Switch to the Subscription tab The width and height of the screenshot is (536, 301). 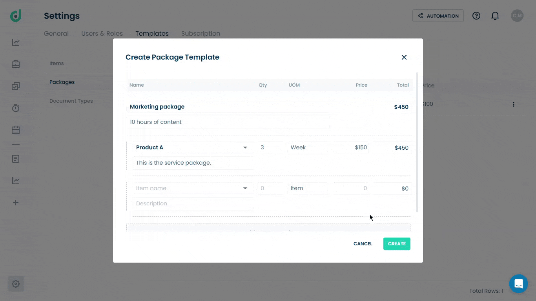[x=201, y=34]
